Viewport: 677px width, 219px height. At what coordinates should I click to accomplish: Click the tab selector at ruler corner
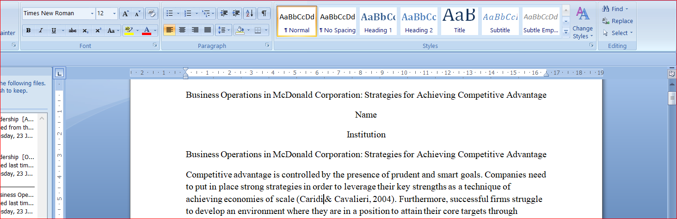pos(60,73)
